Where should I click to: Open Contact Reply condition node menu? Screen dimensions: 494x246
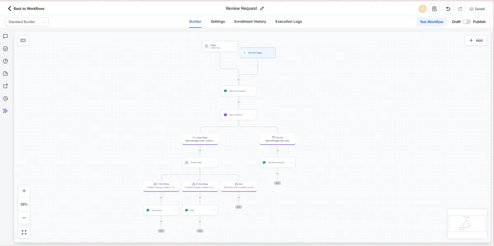tap(214, 162)
